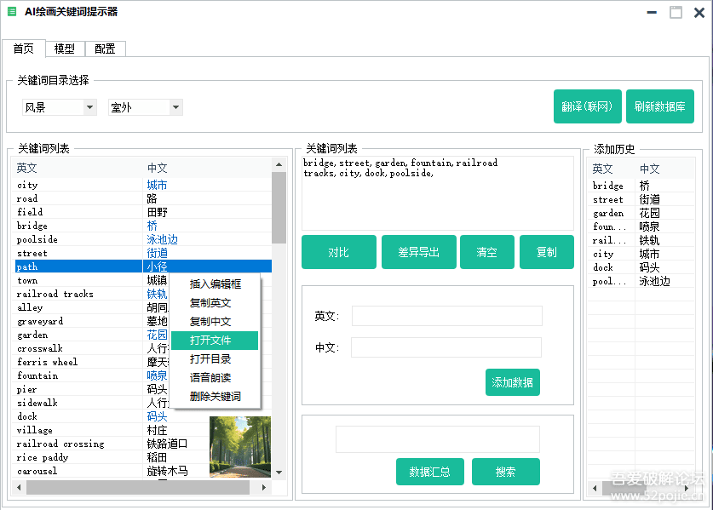Click the 添加数据 button
The height and width of the screenshot is (510, 713).
pyautogui.click(x=512, y=382)
